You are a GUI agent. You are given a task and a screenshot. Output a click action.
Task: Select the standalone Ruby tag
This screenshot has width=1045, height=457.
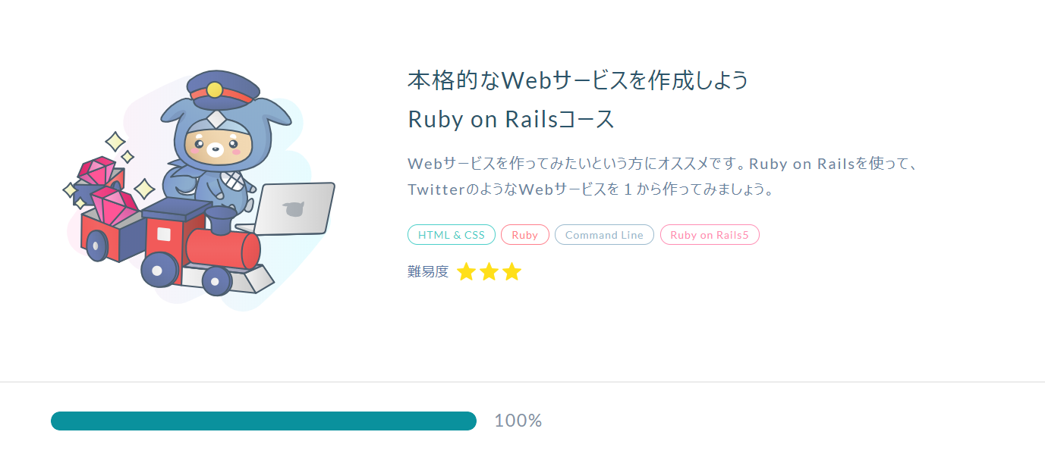524,235
